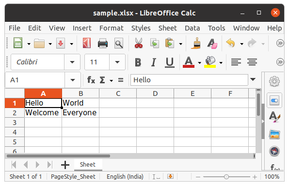Zoom out with the minus button
The width and height of the screenshot is (289, 186).
point(198,177)
